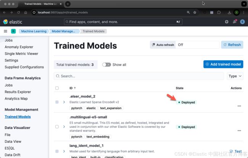Open Results Explorer in sidebar
248x158 pixels.
pos(18,92)
